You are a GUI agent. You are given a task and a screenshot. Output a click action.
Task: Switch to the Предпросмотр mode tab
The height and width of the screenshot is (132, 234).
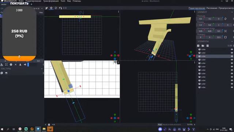point(226,8)
